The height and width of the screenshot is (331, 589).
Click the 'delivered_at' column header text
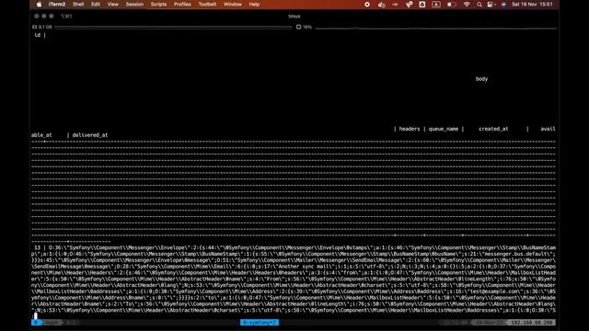pyautogui.click(x=90, y=135)
